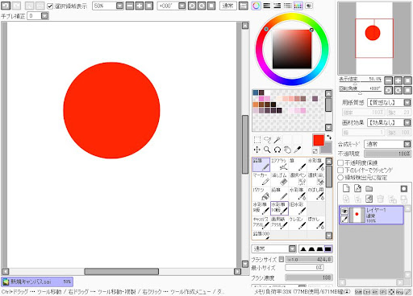Click the Redo arrow in the top toolbar
This screenshot has height=296, width=413.
click(x=16, y=6)
